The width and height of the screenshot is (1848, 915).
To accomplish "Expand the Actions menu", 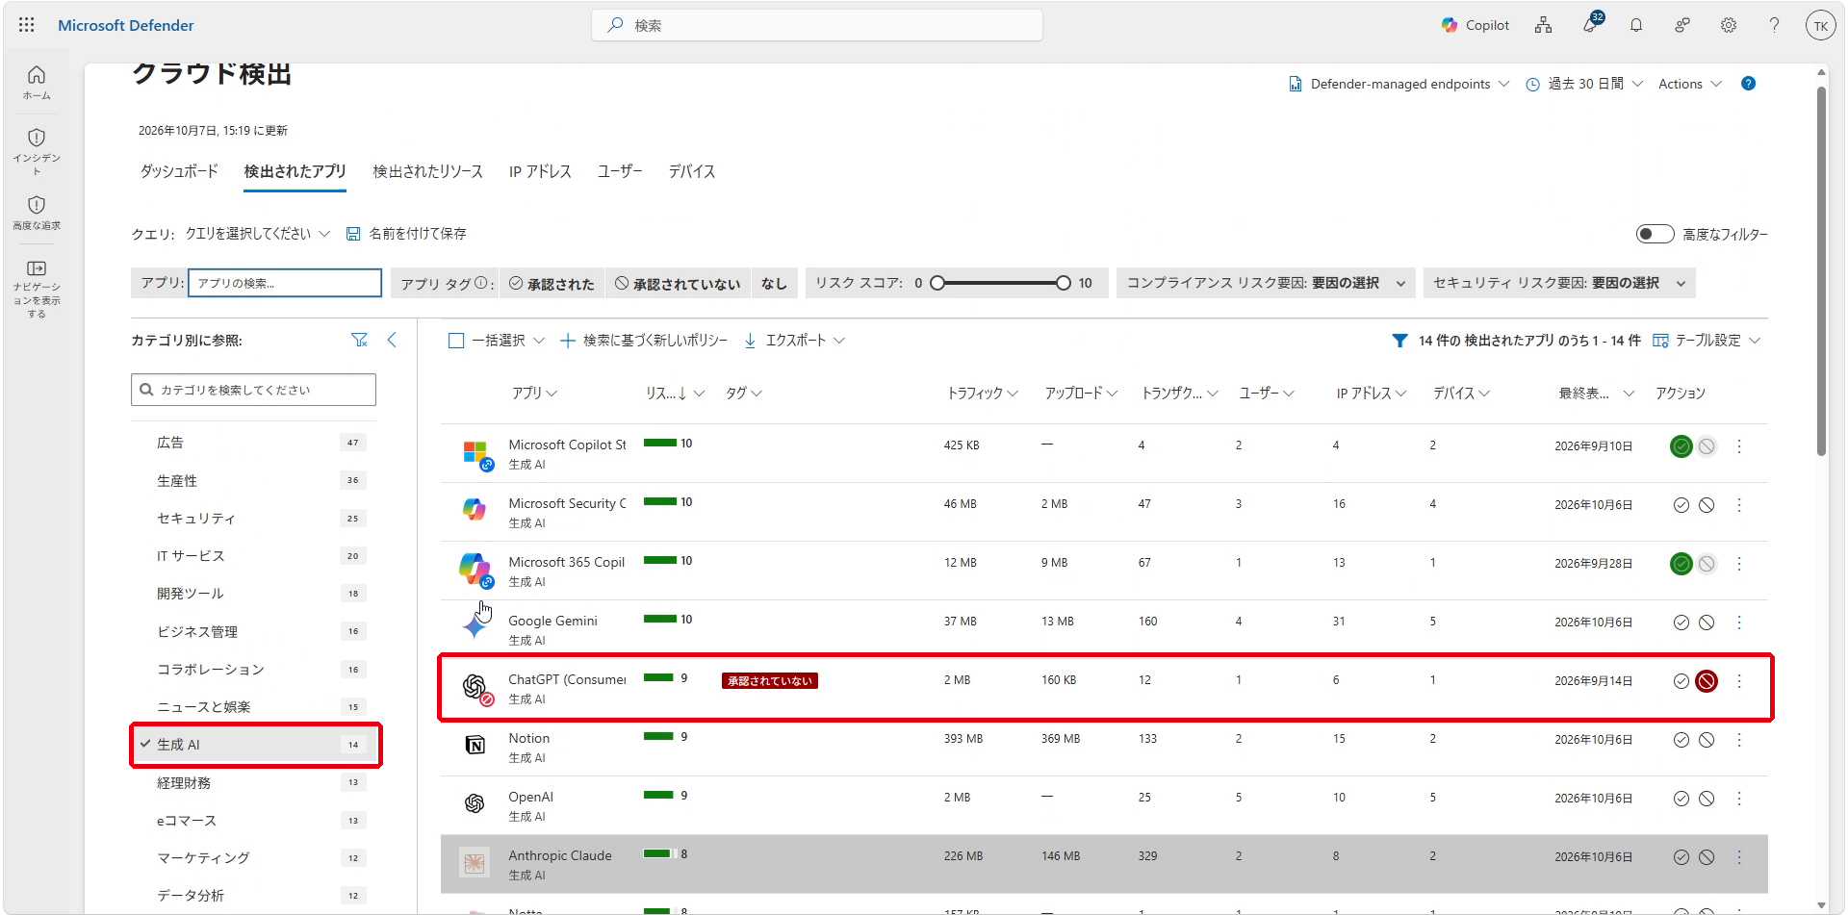I will (1689, 84).
